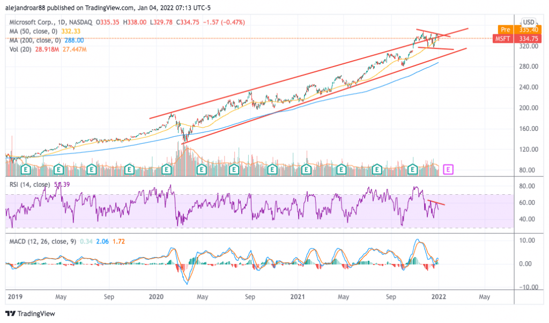Click the 2020 label on time axis
The width and height of the screenshot is (549, 323).
156,297
